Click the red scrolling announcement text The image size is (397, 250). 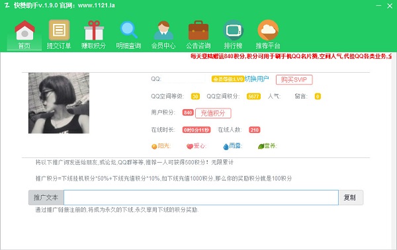[291, 56]
